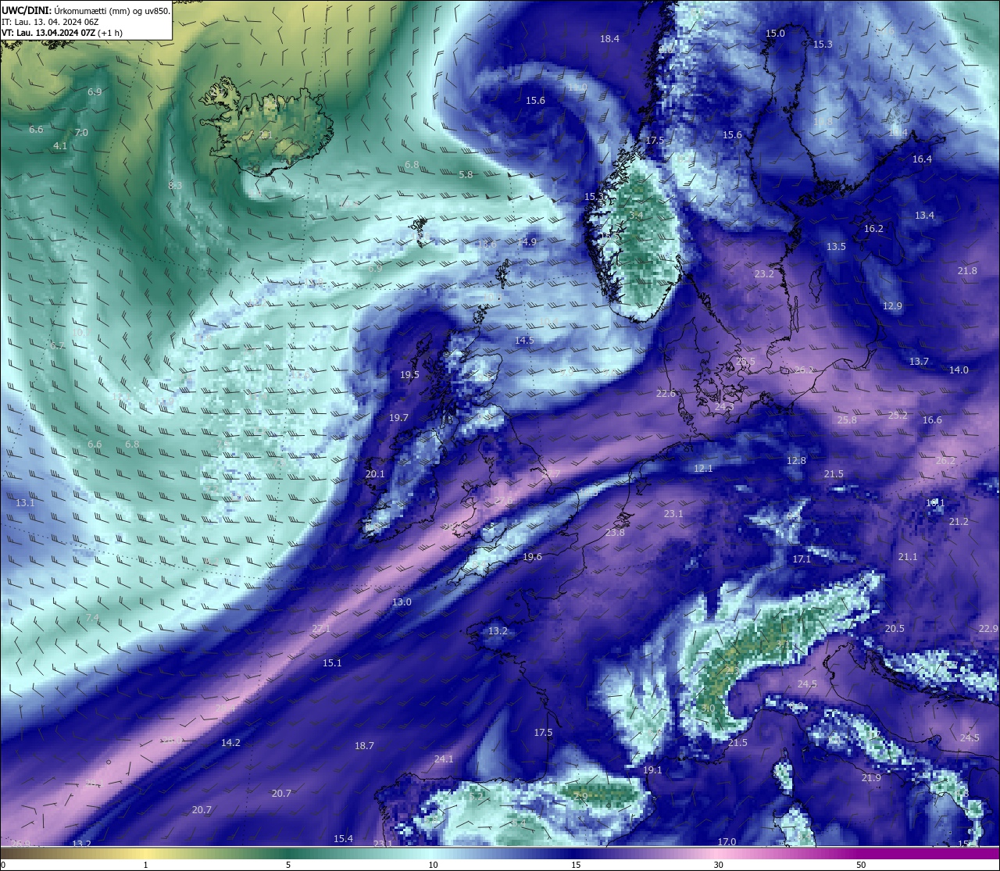This screenshot has height=871, width=1000.
Task: Click the 23.2 value over Sweden
Action: pyautogui.click(x=764, y=274)
